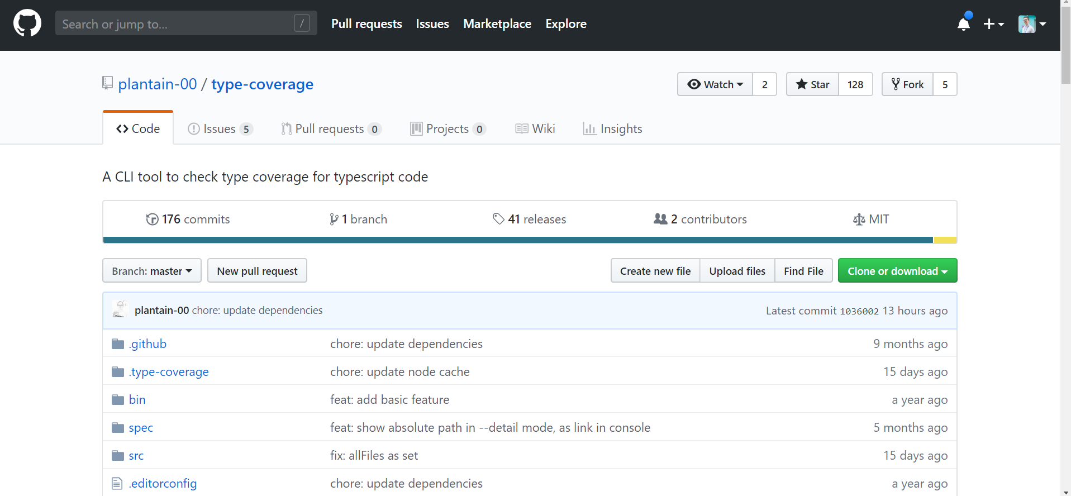The image size is (1071, 496).
Task: Switch to the Insights tab
Action: pyautogui.click(x=613, y=128)
